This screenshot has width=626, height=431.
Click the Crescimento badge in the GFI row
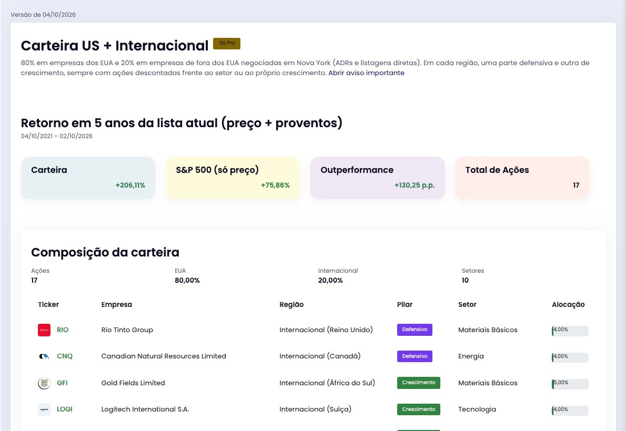point(418,383)
